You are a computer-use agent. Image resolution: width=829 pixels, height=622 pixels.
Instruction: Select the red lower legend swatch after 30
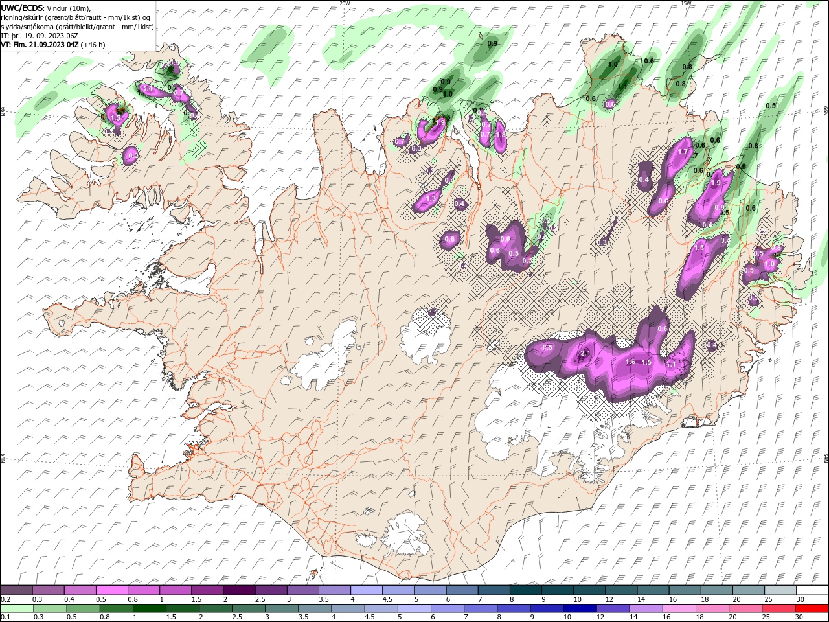[812, 608]
